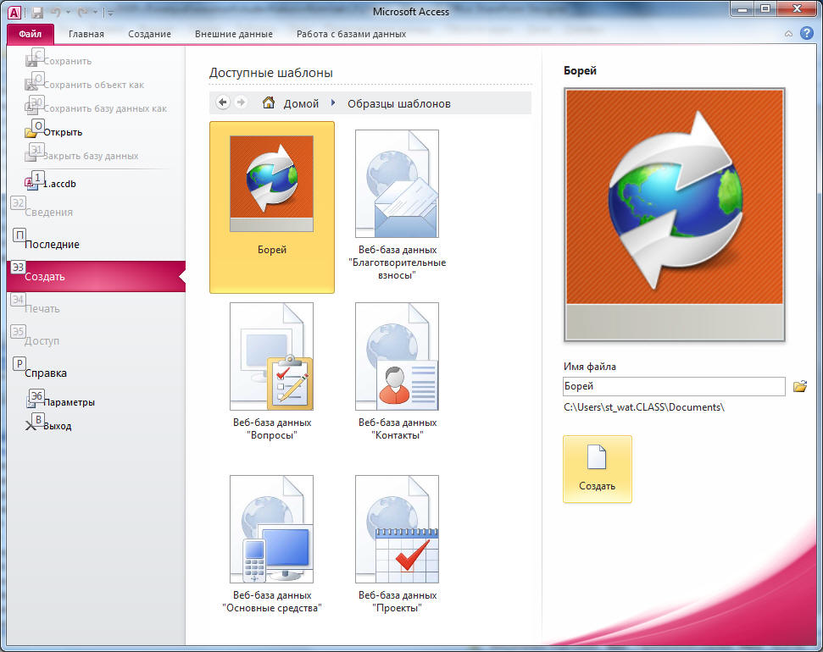Collapse the ribbon with the caret icon

point(788,34)
